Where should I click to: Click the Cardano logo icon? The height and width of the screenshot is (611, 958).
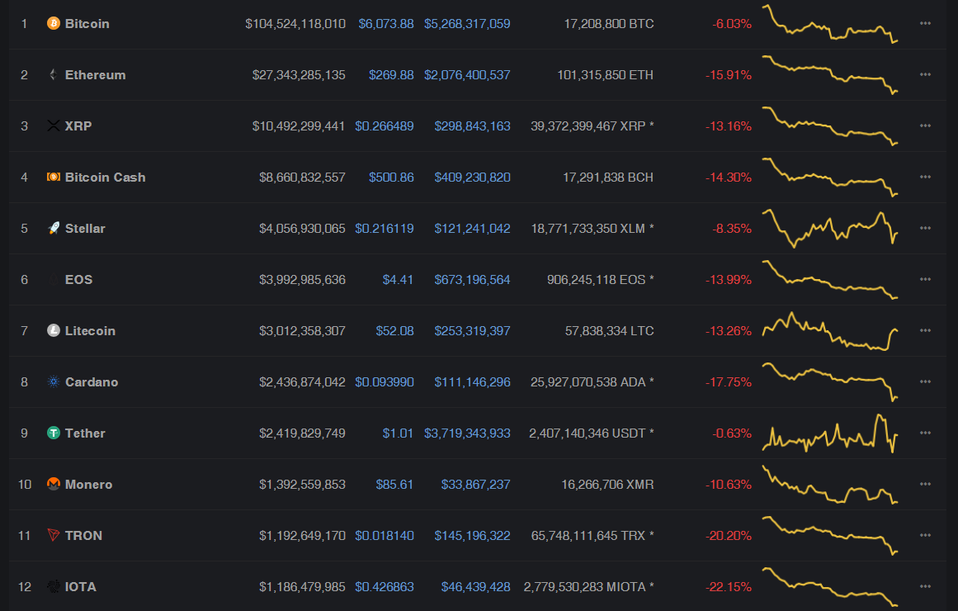tap(54, 381)
